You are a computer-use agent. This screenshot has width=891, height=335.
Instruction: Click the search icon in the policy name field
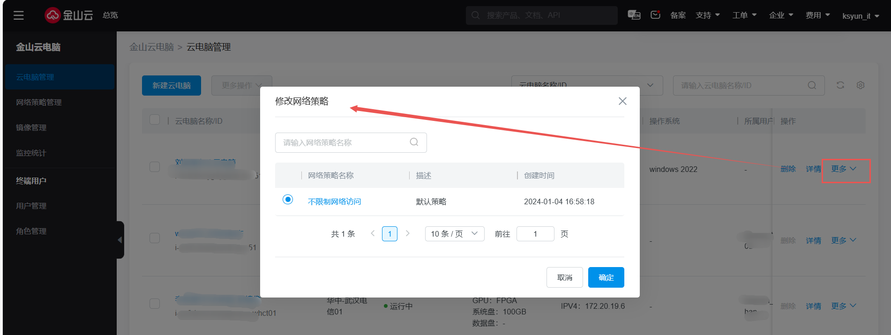(414, 142)
